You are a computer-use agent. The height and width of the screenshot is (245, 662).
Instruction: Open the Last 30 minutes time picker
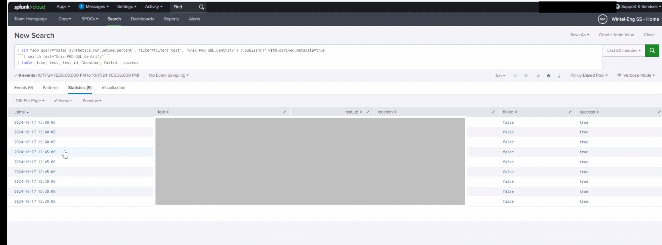coord(624,50)
